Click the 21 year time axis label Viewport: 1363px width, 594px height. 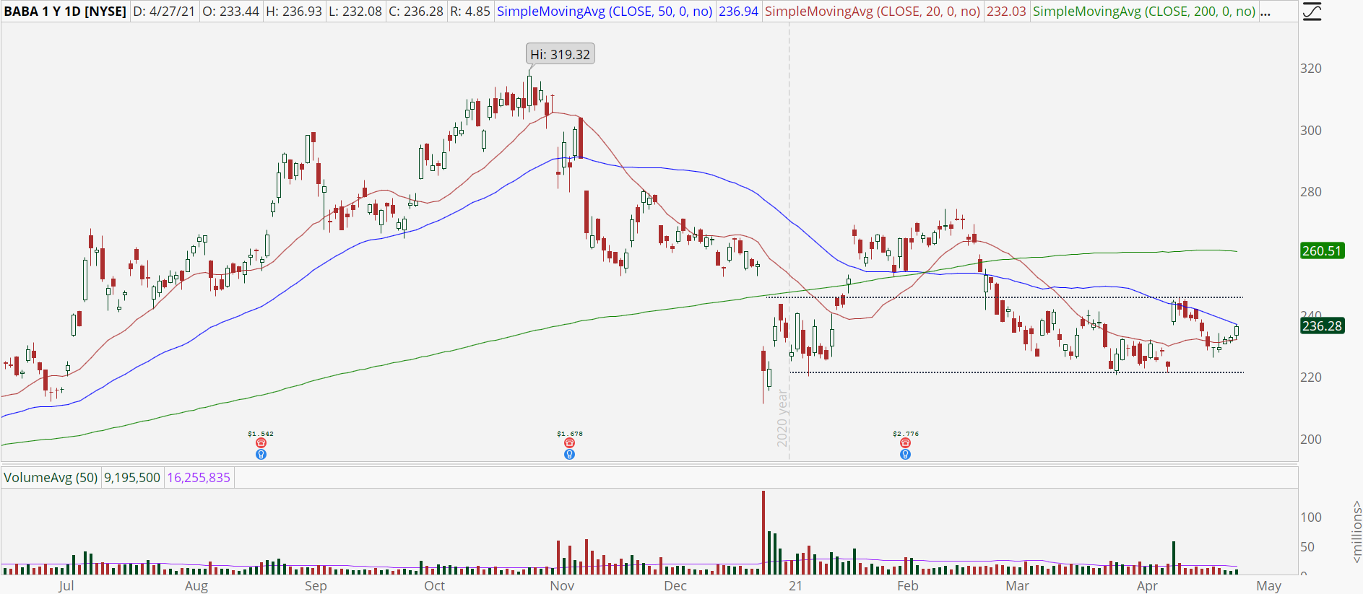click(795, 585)
